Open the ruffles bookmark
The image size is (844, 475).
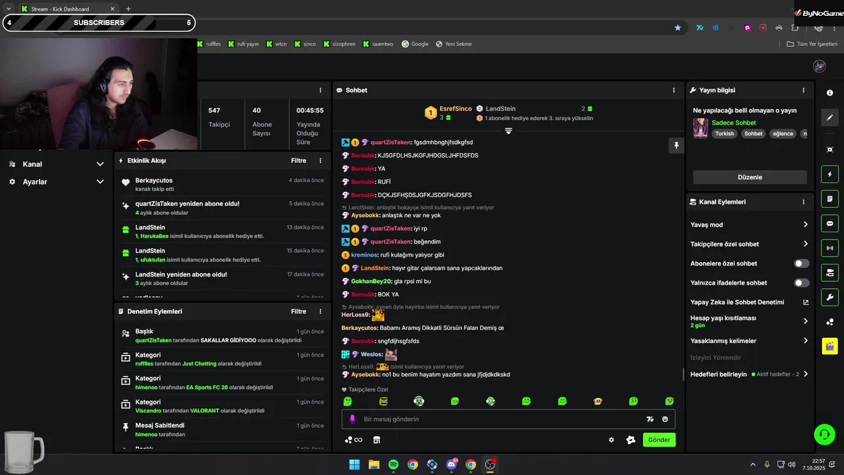[x=209, y=44]
